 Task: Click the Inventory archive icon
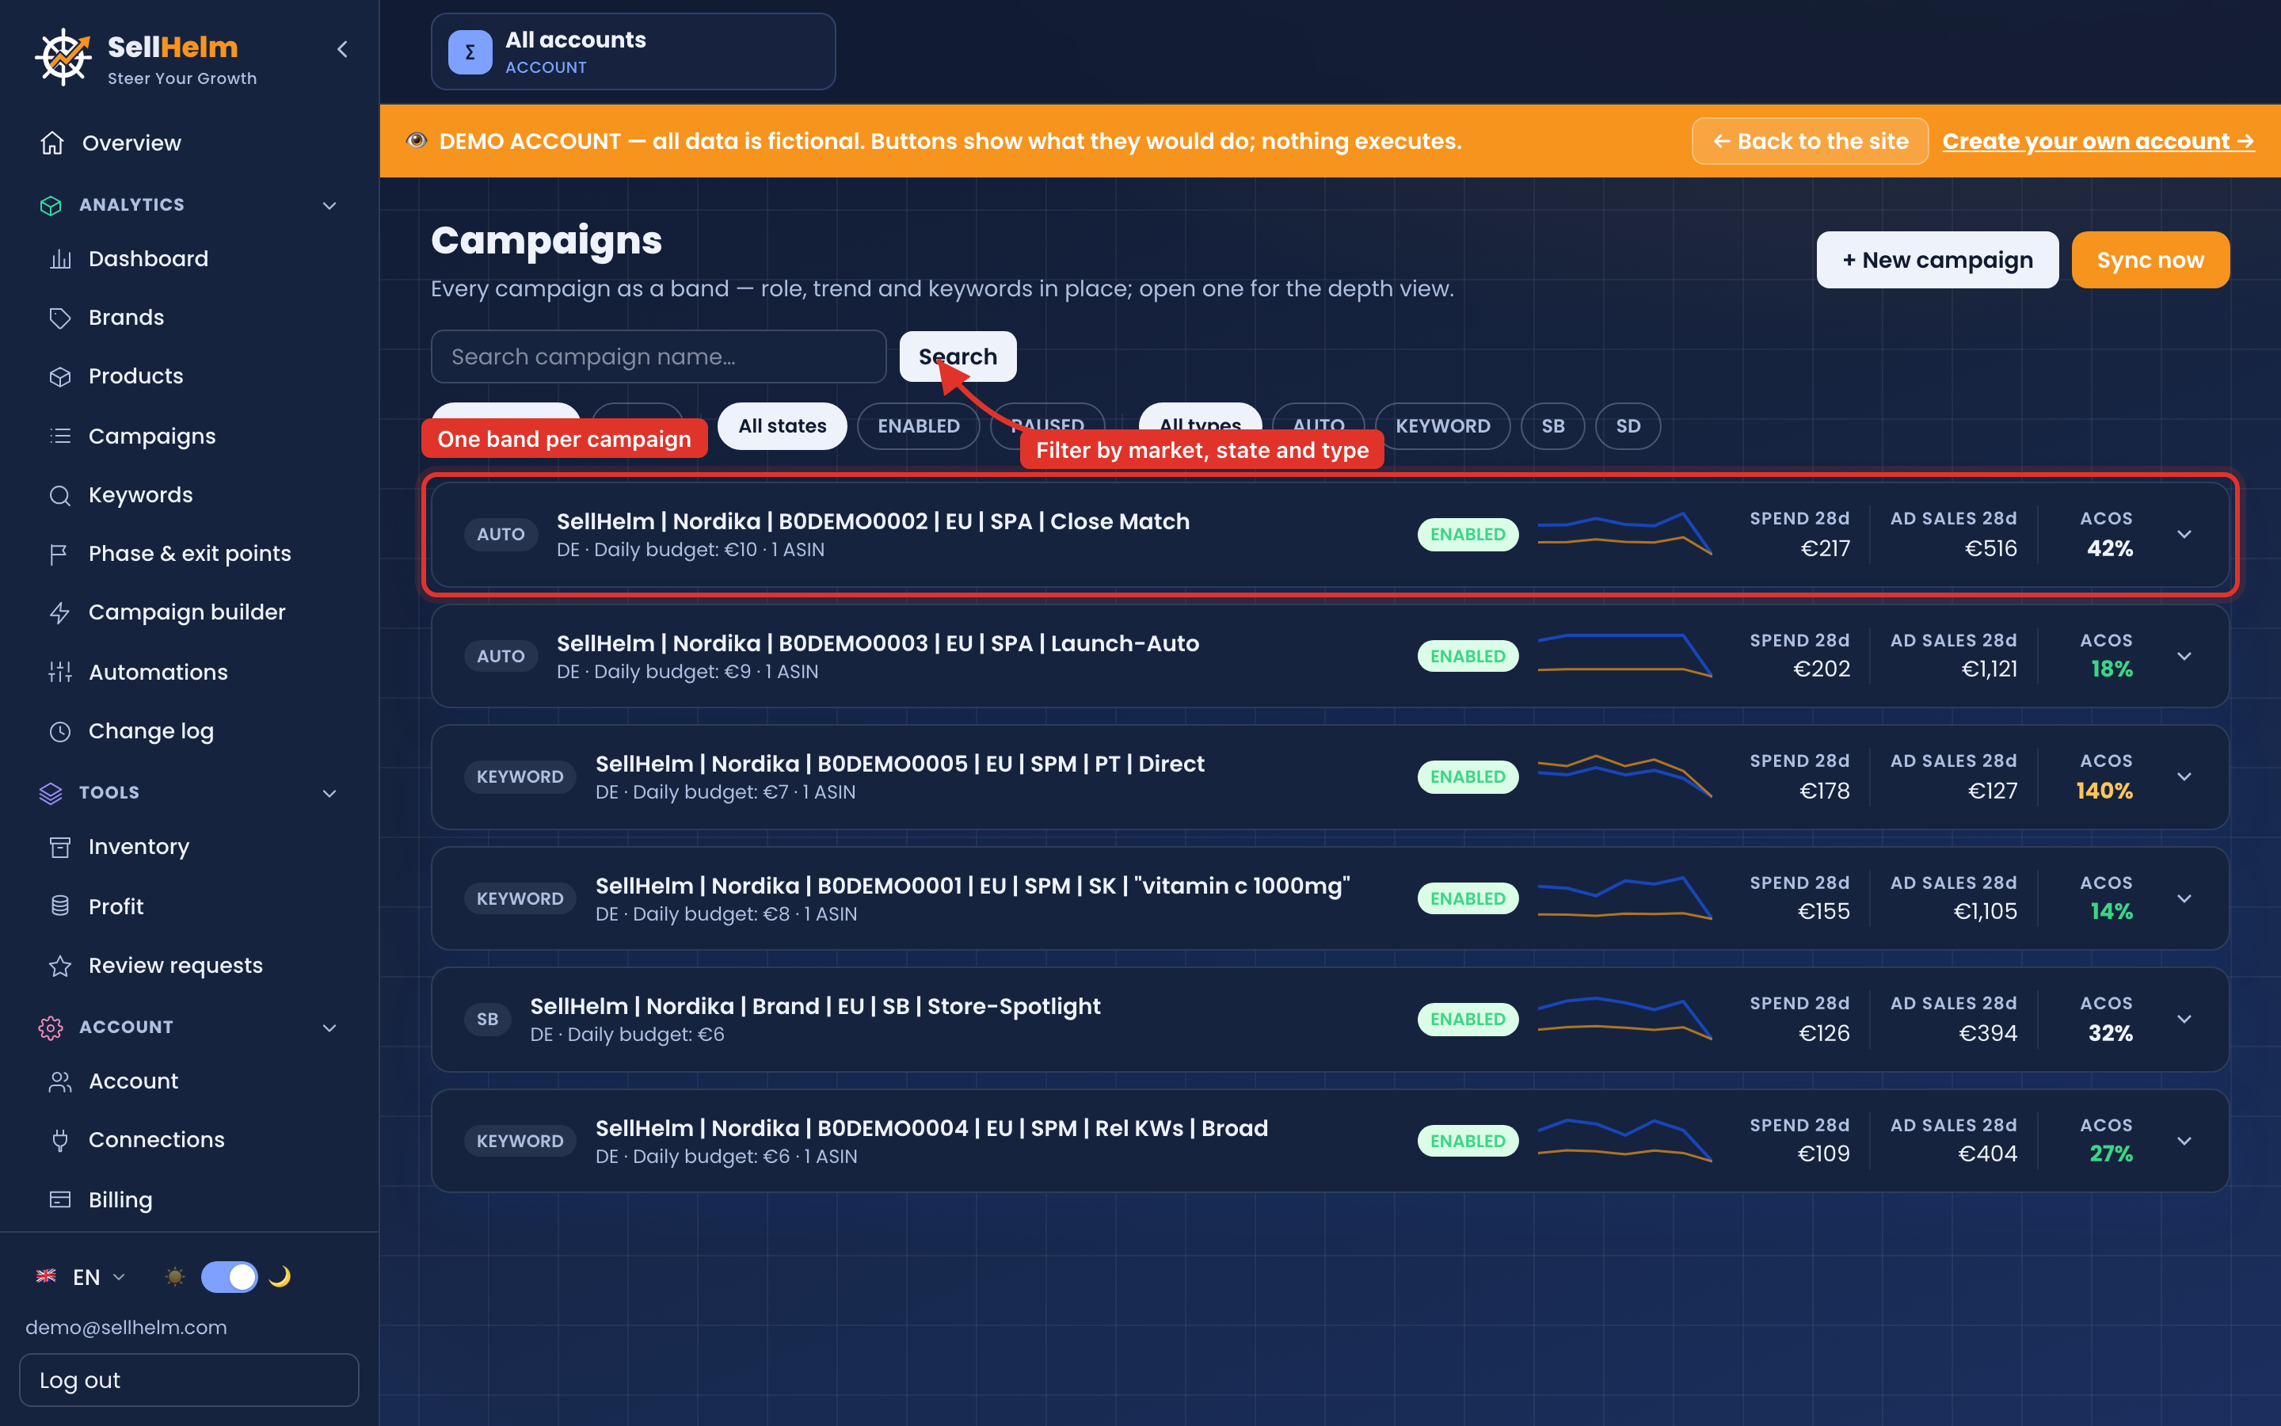click(x=60, y=847)
